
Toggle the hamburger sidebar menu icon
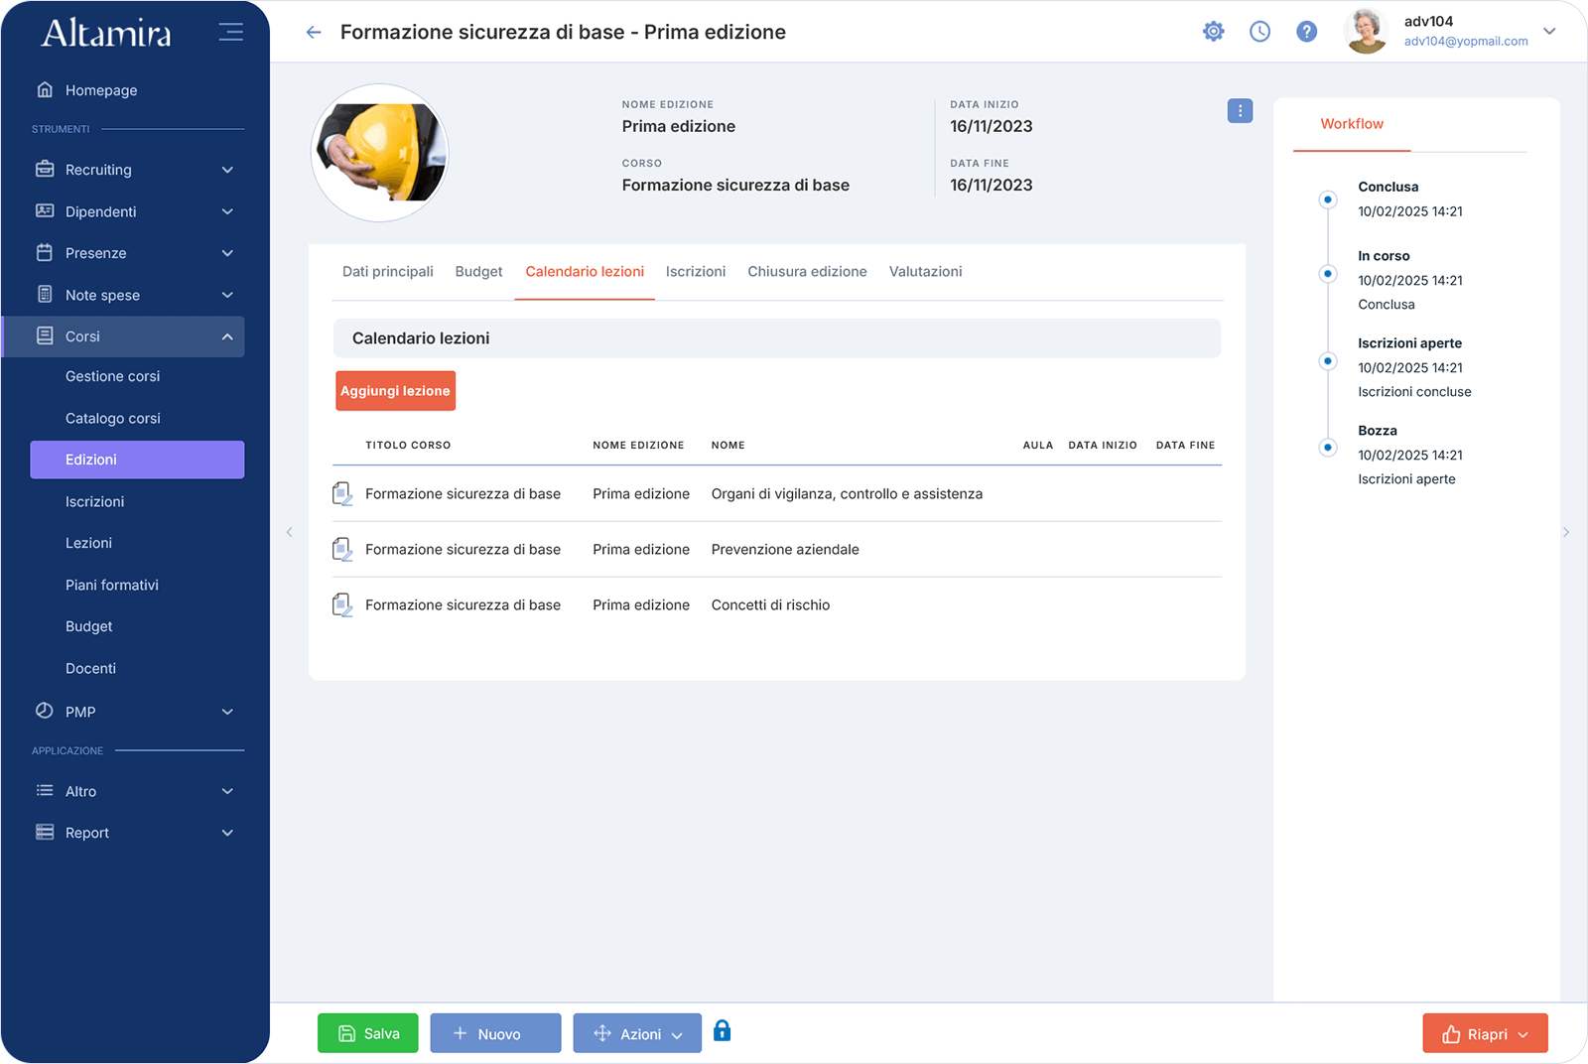pyautogui.click(x=230, y=32)
